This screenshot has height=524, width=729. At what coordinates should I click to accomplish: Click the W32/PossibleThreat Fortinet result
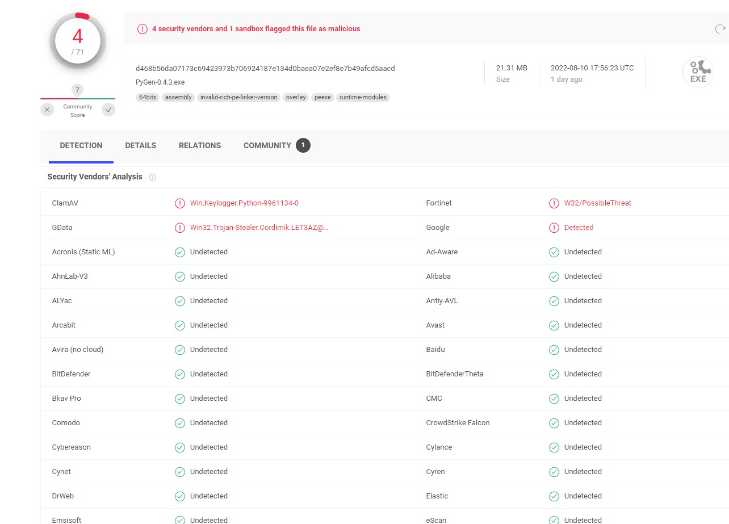pos(597,203)
